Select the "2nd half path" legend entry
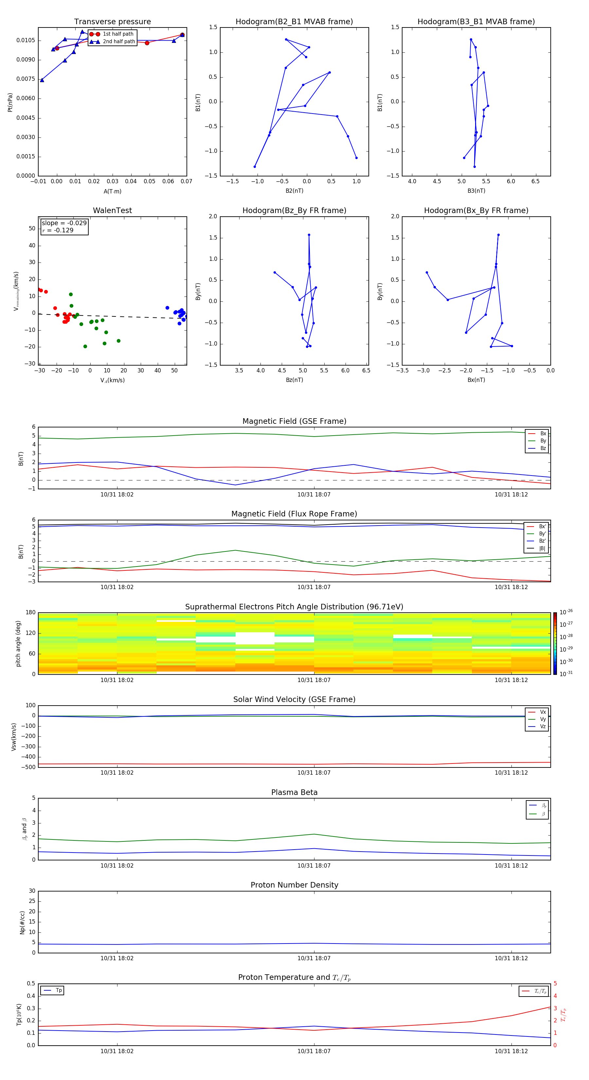Screen dimensions: 589x1080 (x=112, y=42)
